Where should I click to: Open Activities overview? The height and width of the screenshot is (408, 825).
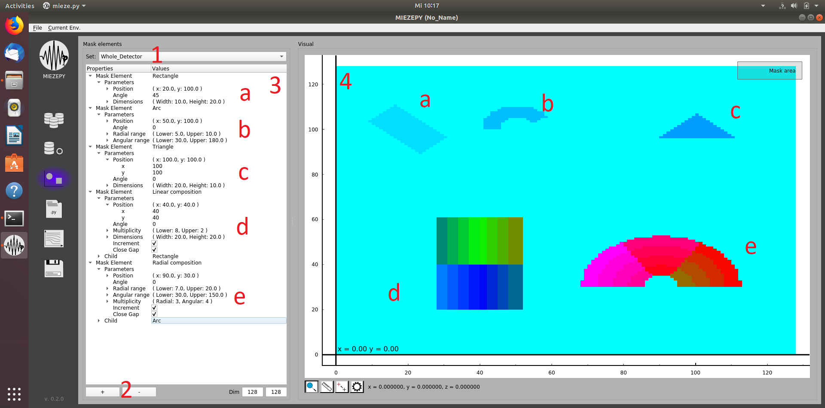[x=19, y=6]
